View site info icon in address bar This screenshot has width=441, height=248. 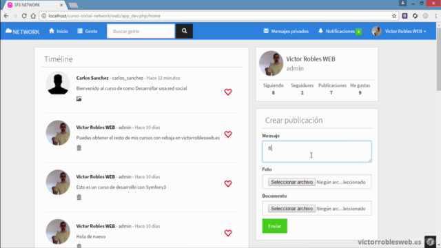(44, 16)
